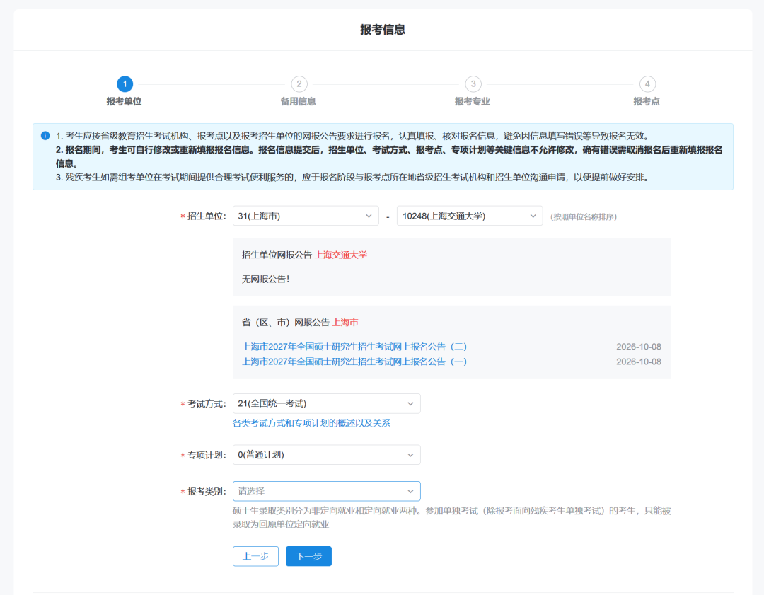Click the 报考类别 field label
This screenshot has height=595, width=764.
[x=207, y=491]
